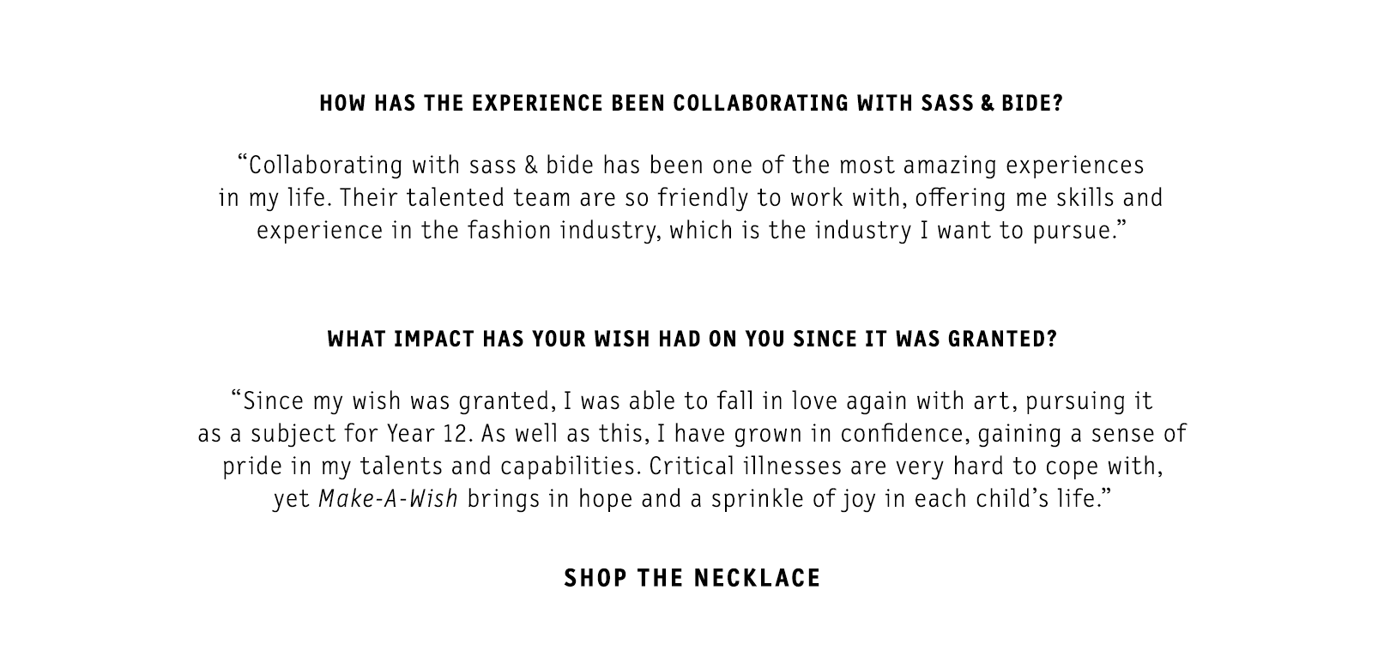Click the italic Make-A-Wish text
The width and height of the screenshot is (1390, 662).
click(x=388, y=498)
